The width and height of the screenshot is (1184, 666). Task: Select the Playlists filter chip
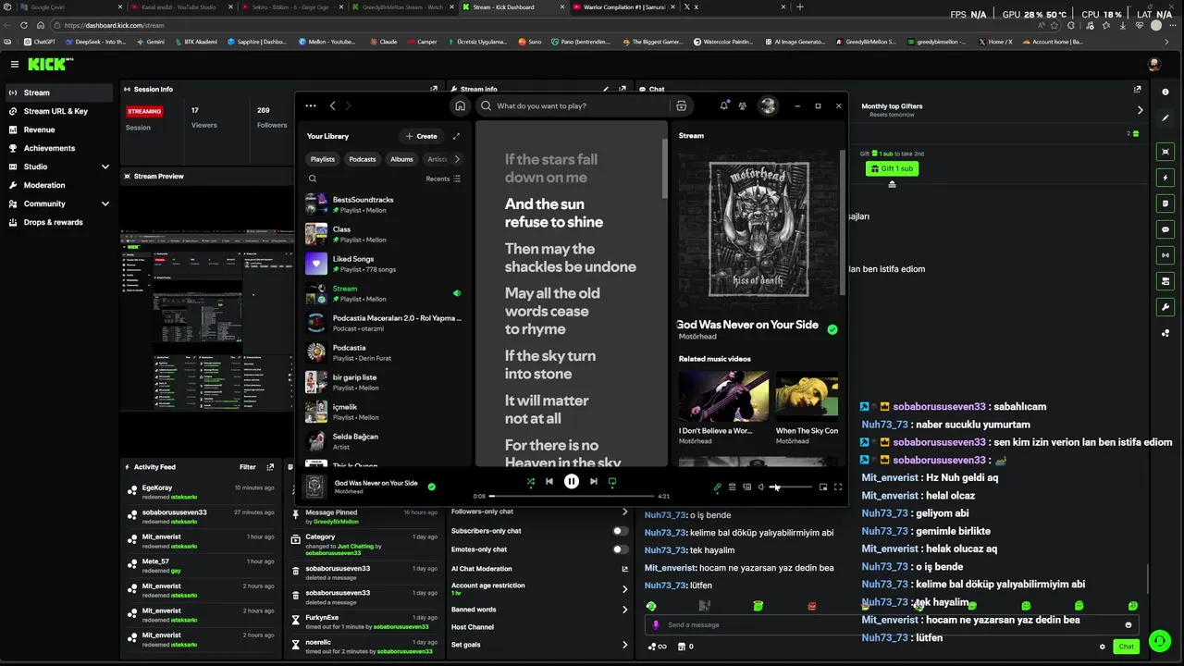[323, 159]
